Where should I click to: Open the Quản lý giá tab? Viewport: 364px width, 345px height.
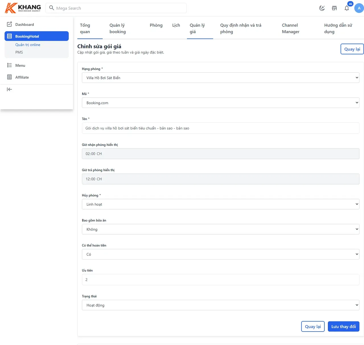point(200,28)
